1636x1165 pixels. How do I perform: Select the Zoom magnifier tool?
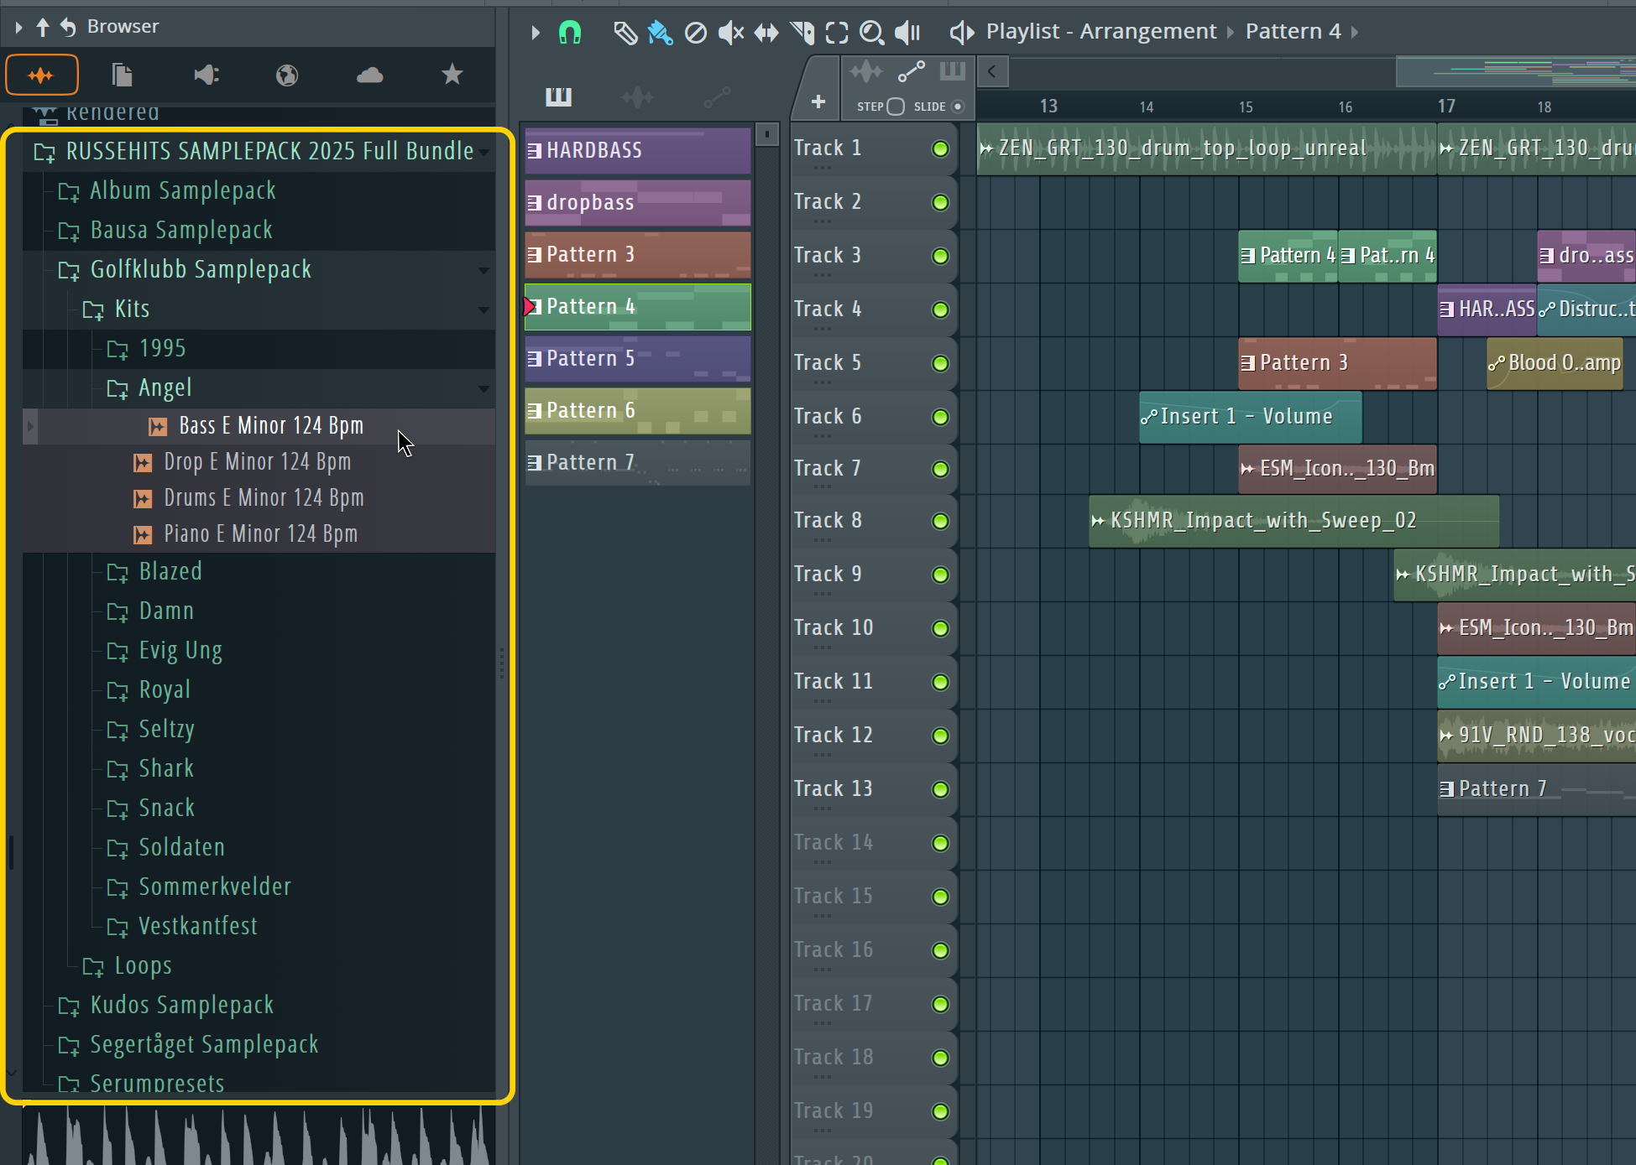(871, 33)
